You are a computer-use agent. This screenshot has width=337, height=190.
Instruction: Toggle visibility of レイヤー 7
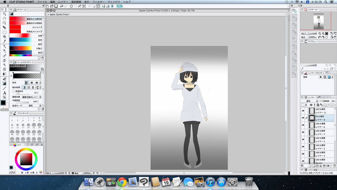[x=303, y=132]
